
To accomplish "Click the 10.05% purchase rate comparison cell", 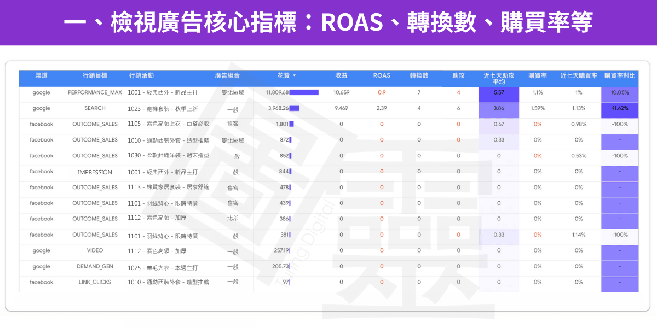I will (620, 92).
